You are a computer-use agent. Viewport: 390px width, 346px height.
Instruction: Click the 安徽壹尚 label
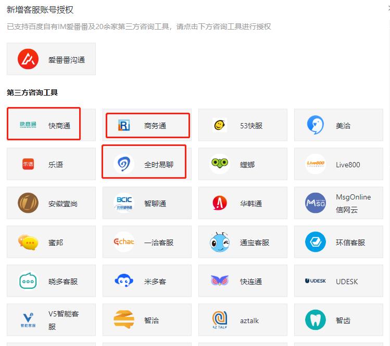[63, 204]
